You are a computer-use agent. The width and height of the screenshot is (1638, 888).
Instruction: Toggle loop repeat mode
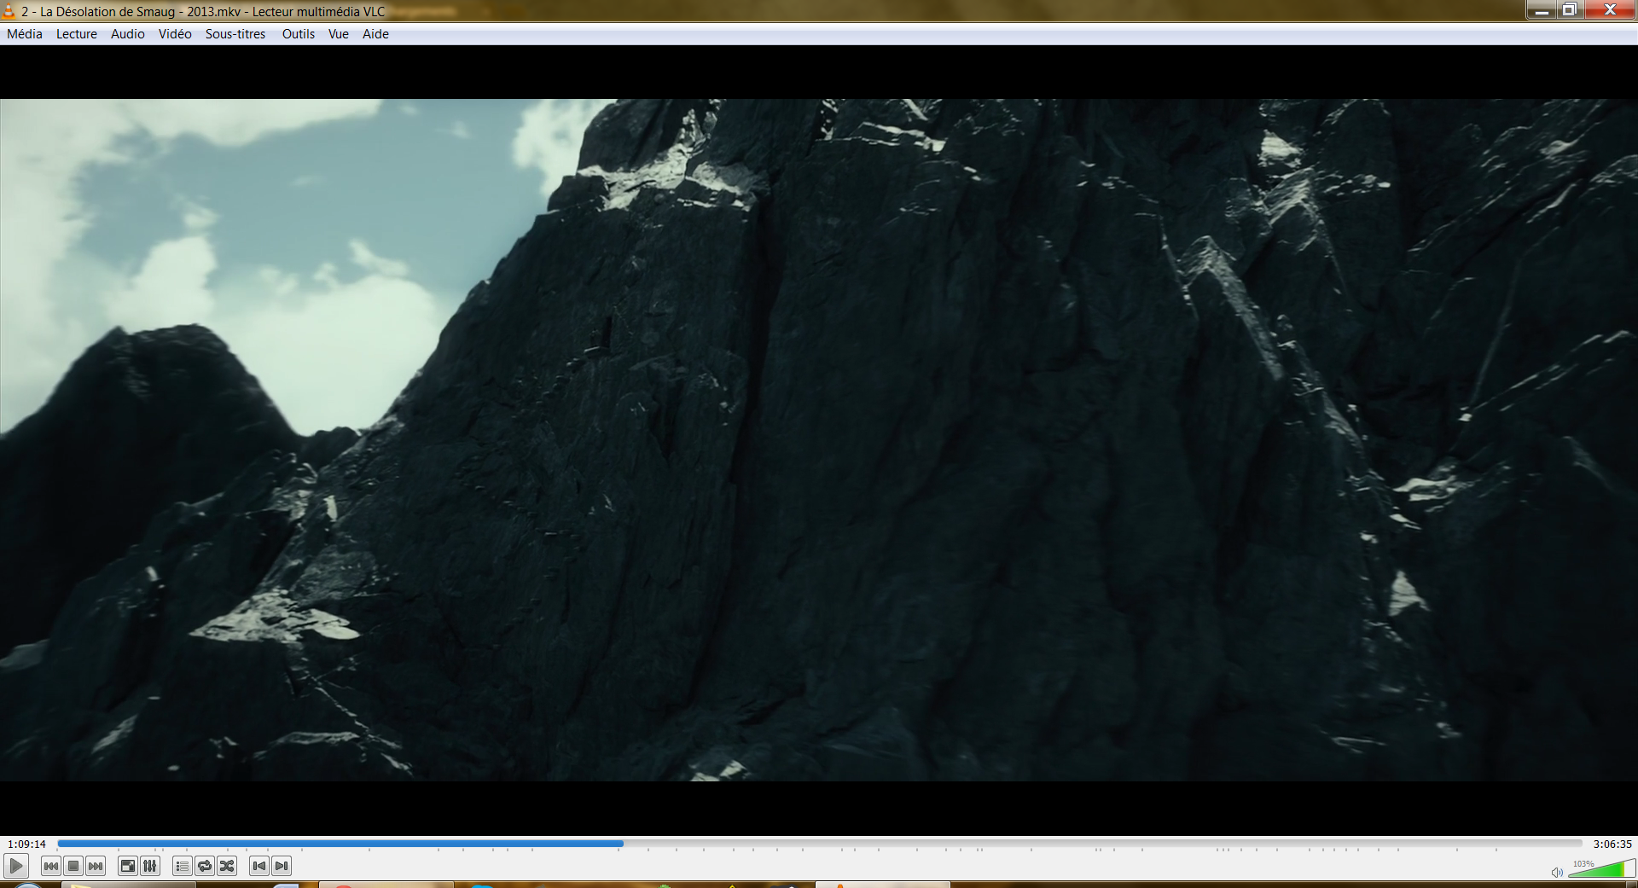coord(205,866)
